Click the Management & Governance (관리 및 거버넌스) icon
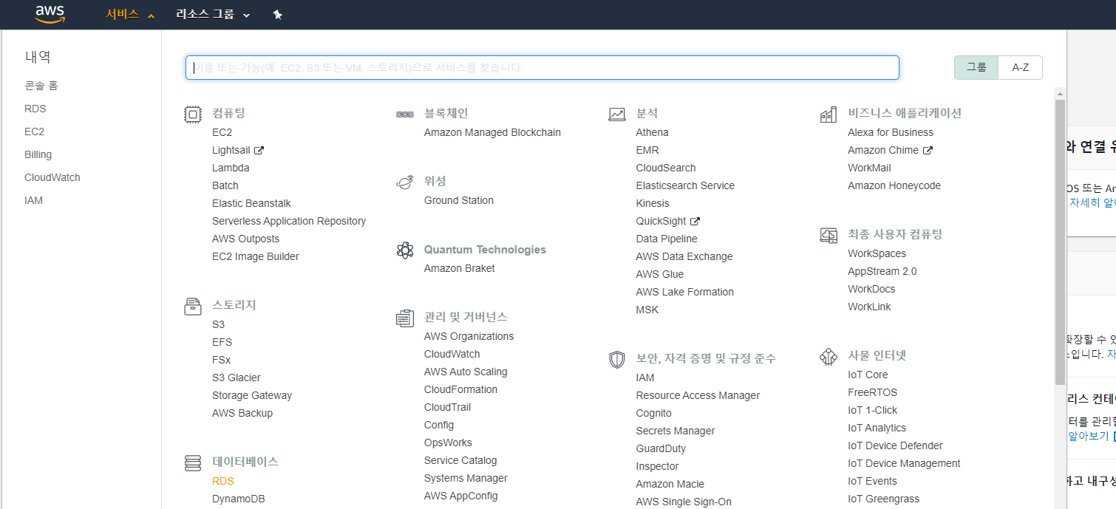 tap(405, 318)
